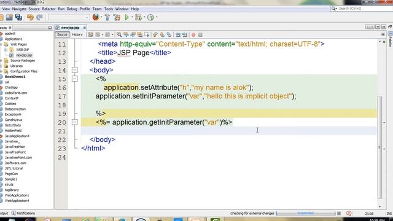Click the Find Previous Occurrence icon
393x221 pixels.
pos(126,34)
